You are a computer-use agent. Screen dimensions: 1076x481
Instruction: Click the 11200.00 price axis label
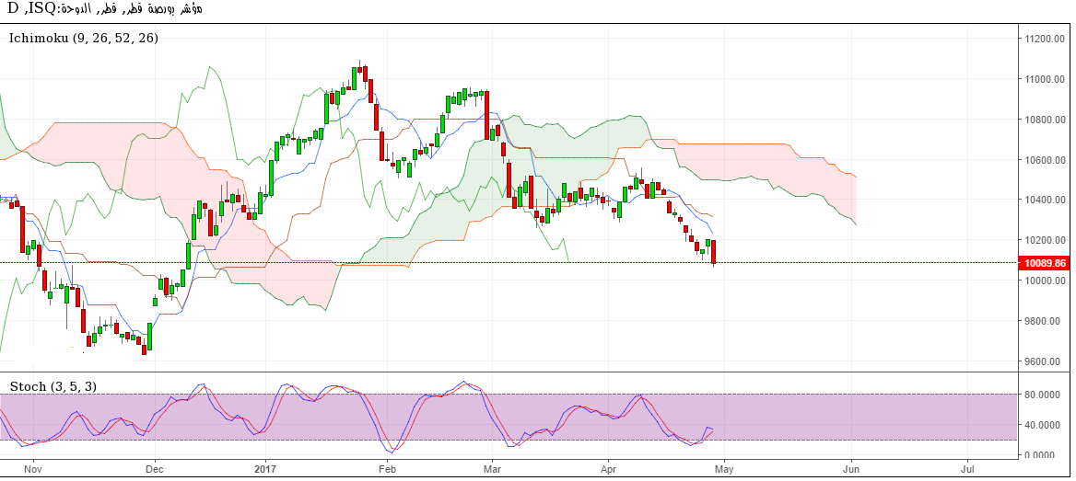coord(1043,39)
